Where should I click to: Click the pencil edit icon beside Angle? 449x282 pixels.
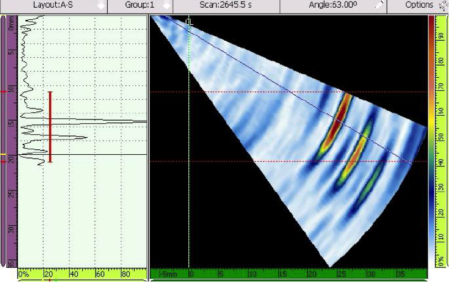(379, 5)
